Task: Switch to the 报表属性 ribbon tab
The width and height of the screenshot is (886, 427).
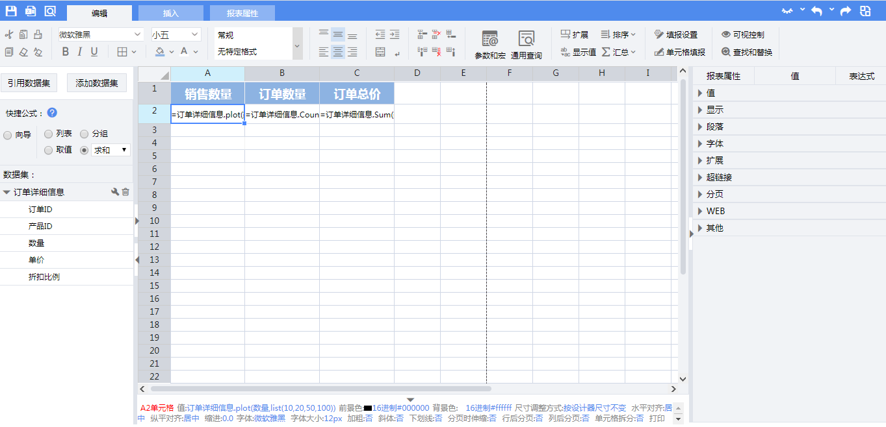Action: (242, 13)
